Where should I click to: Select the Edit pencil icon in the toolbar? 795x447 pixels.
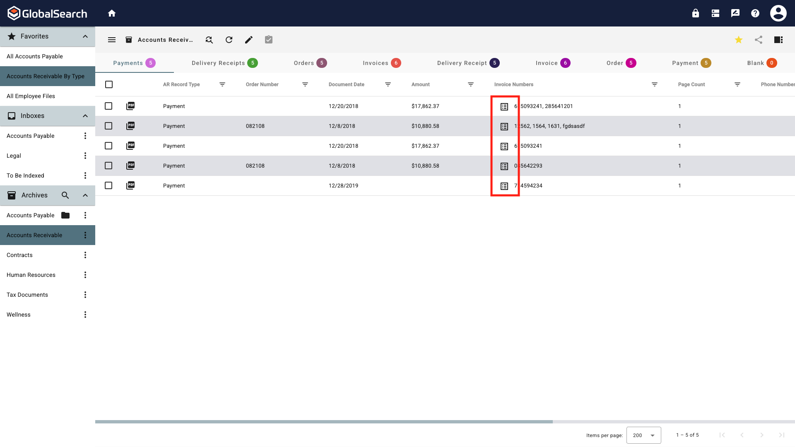[249, 39]
